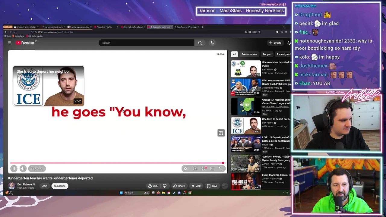Expand system tray hidden icons chevron
386x217 pixels.
point(283,193)
